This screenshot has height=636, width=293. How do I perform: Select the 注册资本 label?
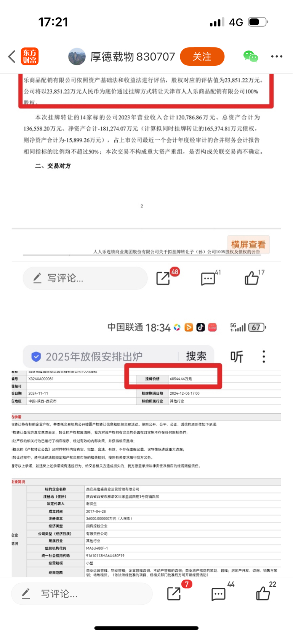coord(56,519)
